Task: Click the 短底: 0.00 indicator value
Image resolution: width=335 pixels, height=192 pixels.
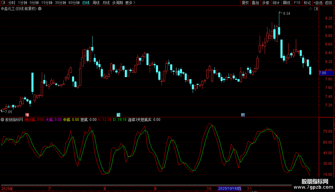Action: (x=88, y=120)
